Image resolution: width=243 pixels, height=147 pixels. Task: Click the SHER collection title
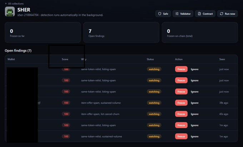pos(24,10)
